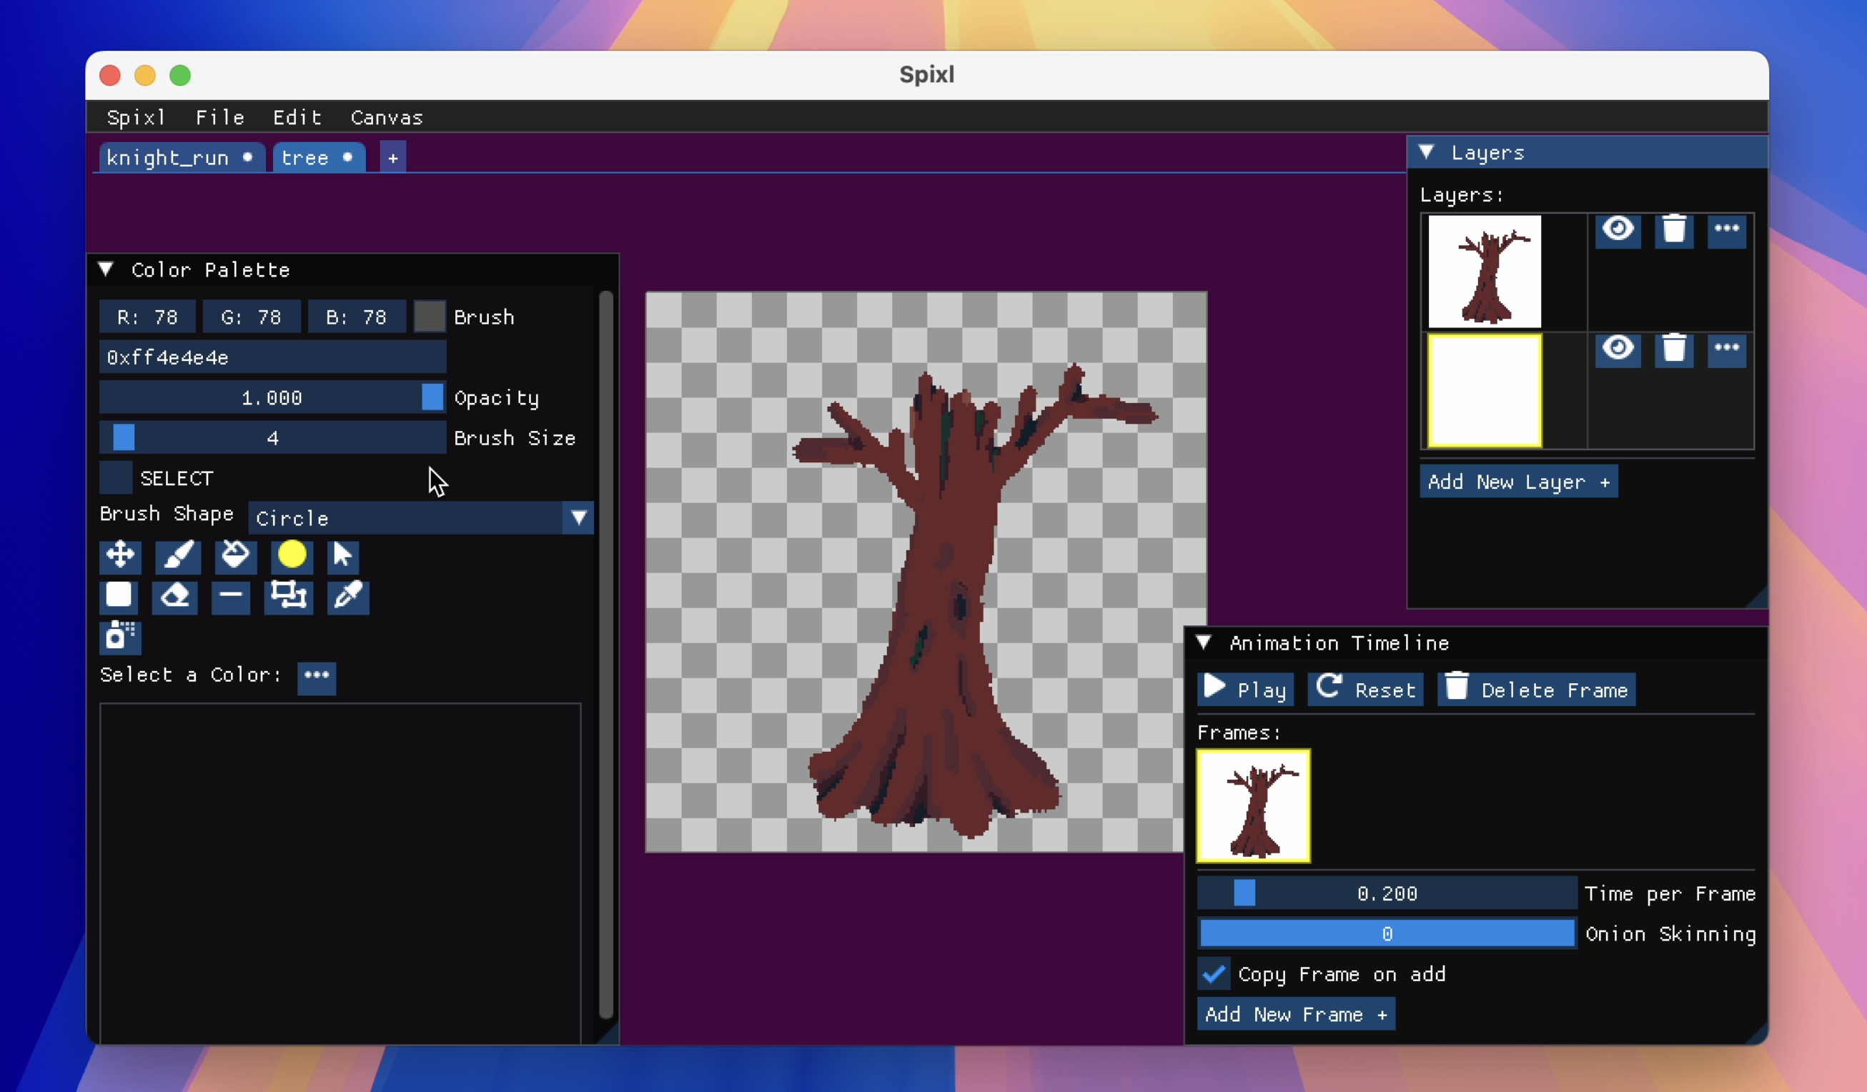Collapse the Animation Timeline panel
The width and height of the screenshot is (1867, 1092).
click(1204, 643)
